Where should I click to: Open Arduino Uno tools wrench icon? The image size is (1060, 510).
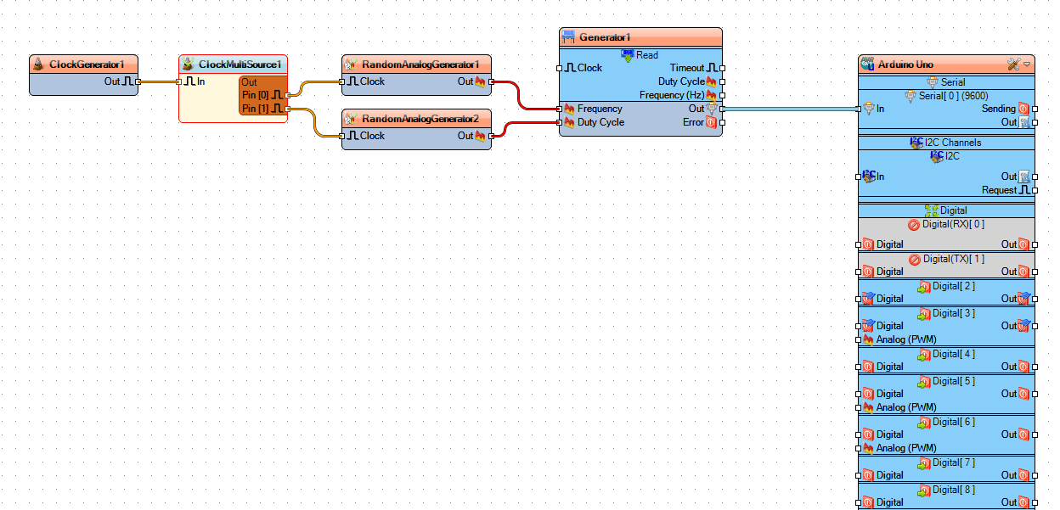click(x=1013, y=64)
